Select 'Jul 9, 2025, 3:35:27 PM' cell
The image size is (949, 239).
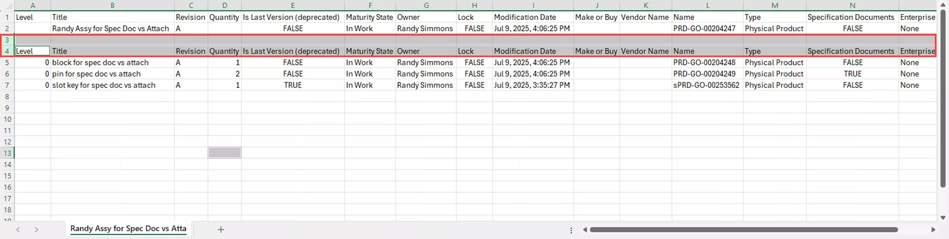coord(533,85)
